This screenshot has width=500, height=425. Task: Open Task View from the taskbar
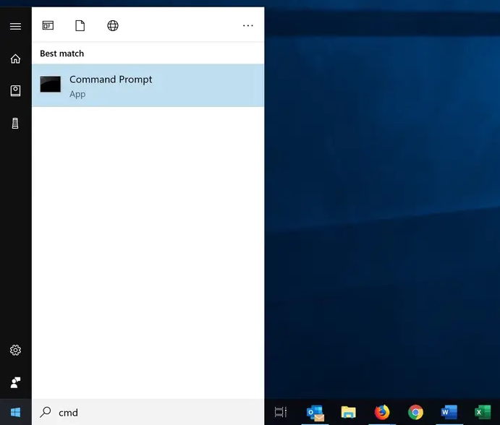click(x=281, y=412)
